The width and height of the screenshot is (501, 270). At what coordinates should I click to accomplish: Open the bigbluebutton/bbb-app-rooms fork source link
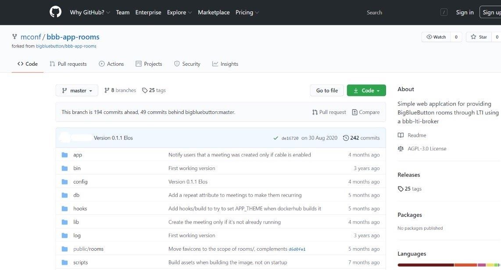coord(66,46)
